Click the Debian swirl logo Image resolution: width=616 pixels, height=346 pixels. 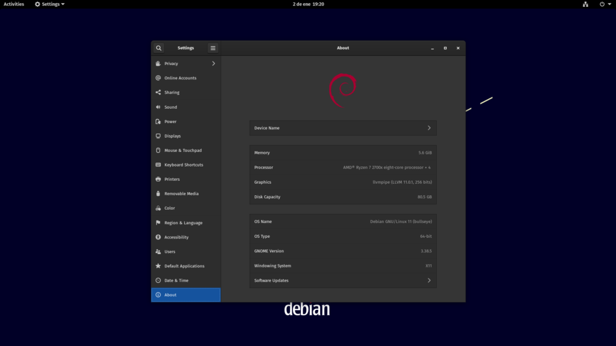click(342, 90)
